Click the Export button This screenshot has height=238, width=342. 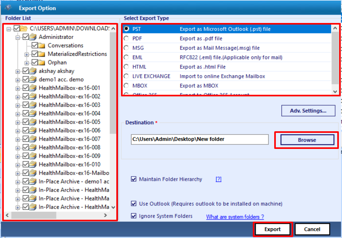[272, 229]
